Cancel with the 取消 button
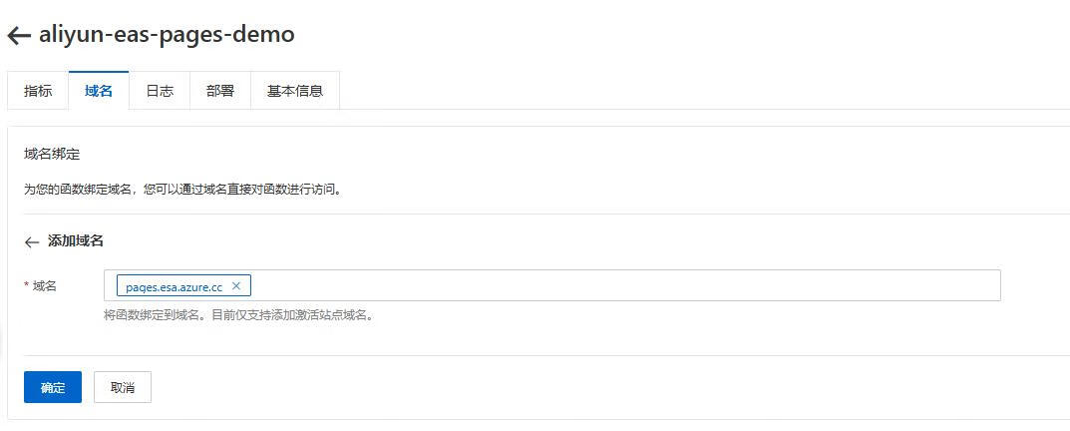Viewport: 1070px width, 431px height. point(123,388)
